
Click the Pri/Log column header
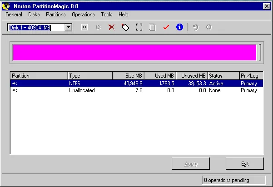pyautogui.click(x=251, y=76)
